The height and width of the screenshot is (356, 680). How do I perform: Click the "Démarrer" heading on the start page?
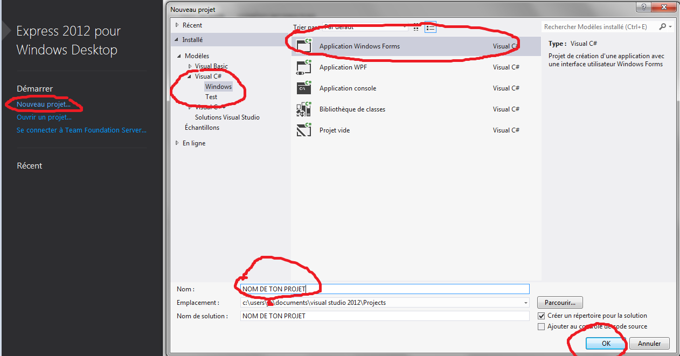click(x=35, y=88)
